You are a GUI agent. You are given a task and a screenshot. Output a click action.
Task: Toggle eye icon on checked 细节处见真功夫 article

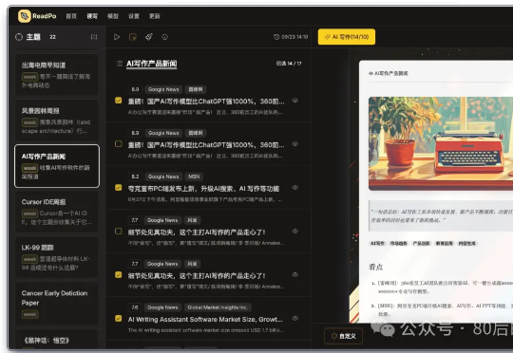[295, 275]
